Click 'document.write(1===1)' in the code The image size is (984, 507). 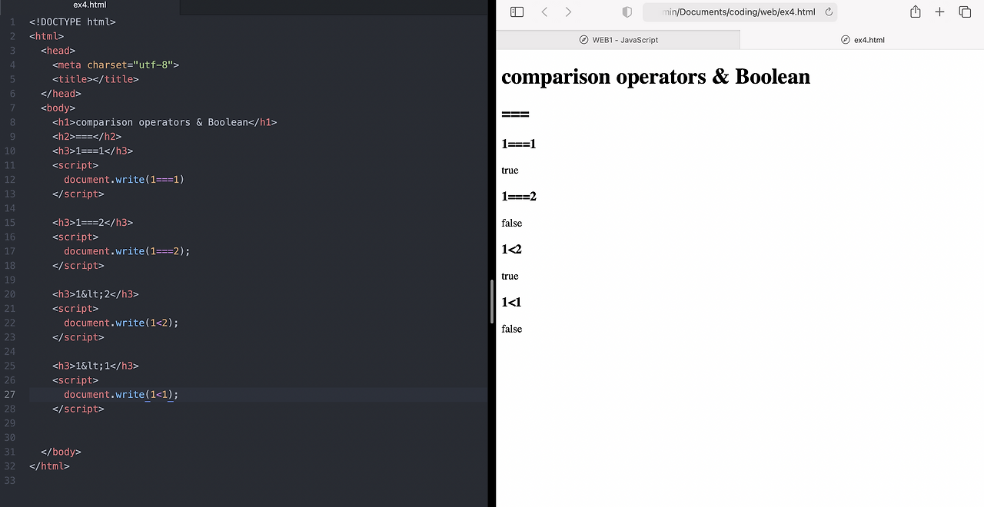[x=124, y=180]
